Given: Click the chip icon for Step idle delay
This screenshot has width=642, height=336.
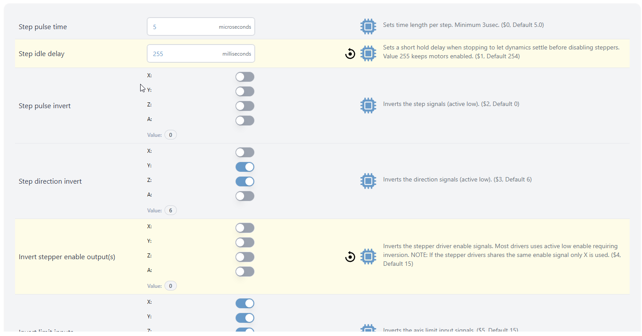Looking at the screenshot, I should (368, 54).
